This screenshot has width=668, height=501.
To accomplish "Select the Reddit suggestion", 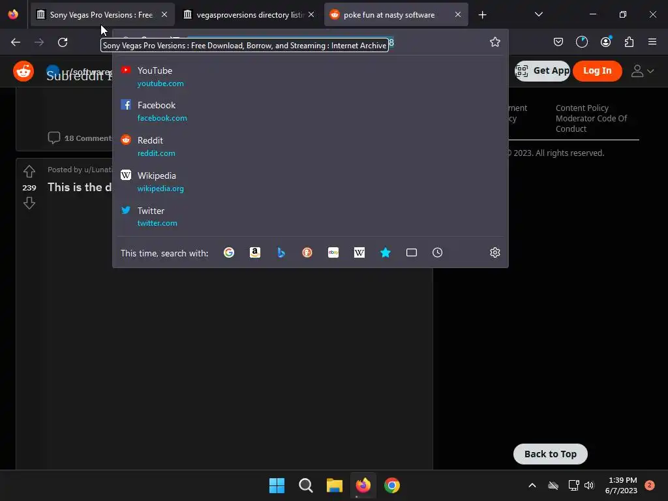I will tap(310, 147).
